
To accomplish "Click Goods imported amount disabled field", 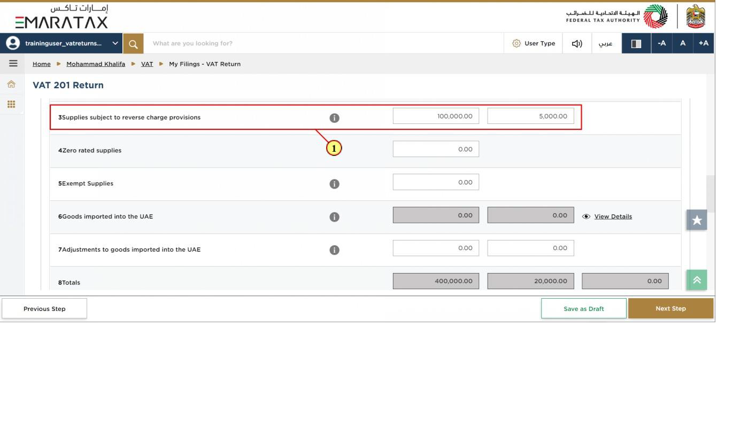I will click(436, 215).
